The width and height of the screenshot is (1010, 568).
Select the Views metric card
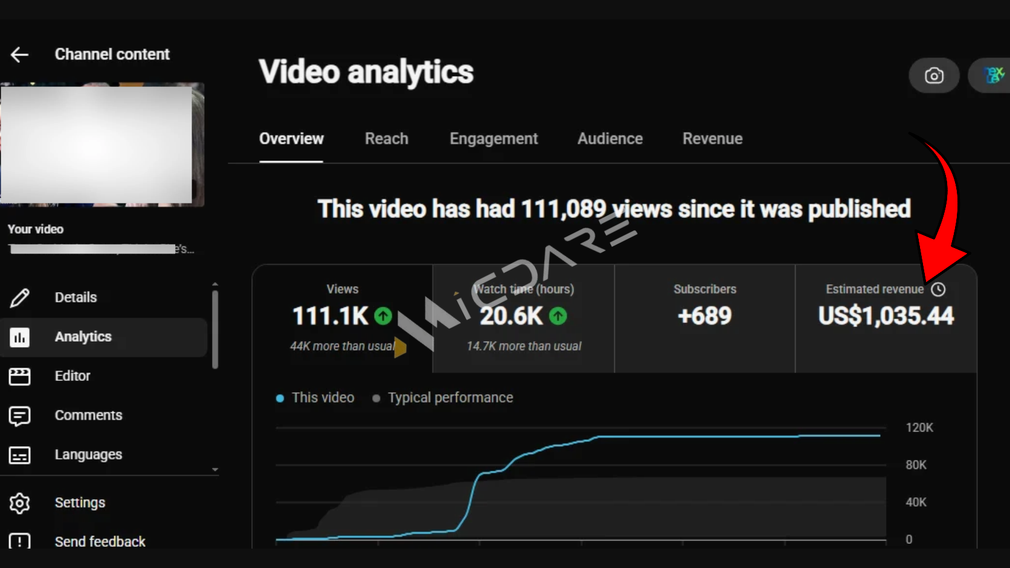343,319
